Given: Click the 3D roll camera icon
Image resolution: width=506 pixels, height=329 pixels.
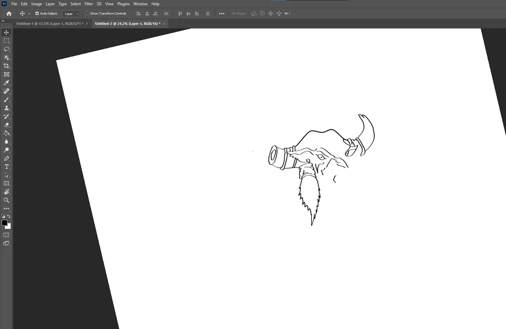Looking at the screenshot, I should (262, 13).
